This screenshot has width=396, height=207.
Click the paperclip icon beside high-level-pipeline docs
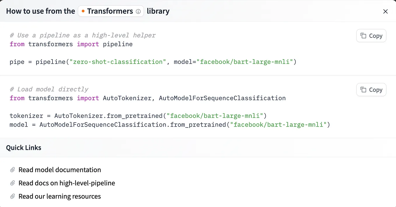pos(12,183)
